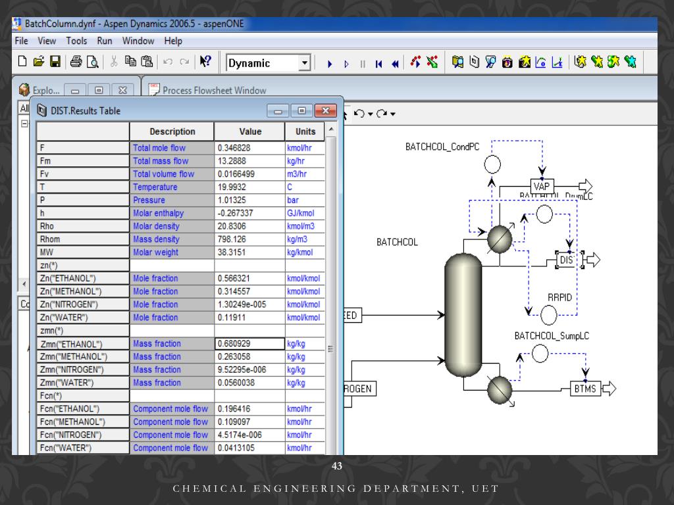Click the white cube toolbar icon
This screenshot has height=505, width=674.
474,62
